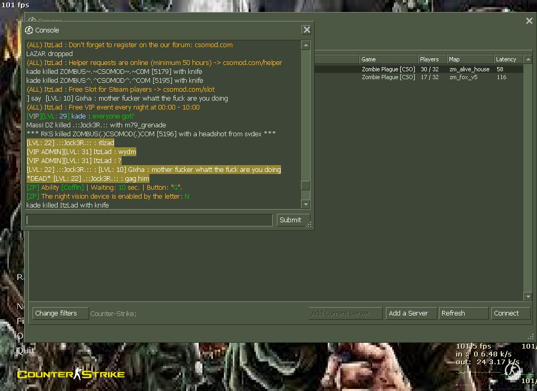Viewport: 537px width, 391px height.
Task: Click the console scroll up arrow
Action: click(306, 46)
